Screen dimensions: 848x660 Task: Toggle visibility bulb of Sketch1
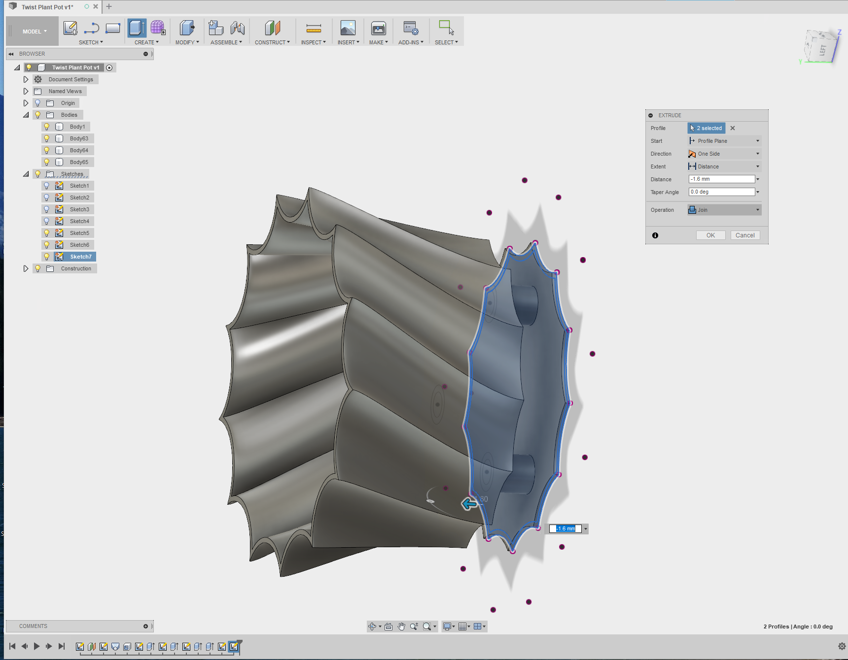pyautogui.click(x=47, y=186)
